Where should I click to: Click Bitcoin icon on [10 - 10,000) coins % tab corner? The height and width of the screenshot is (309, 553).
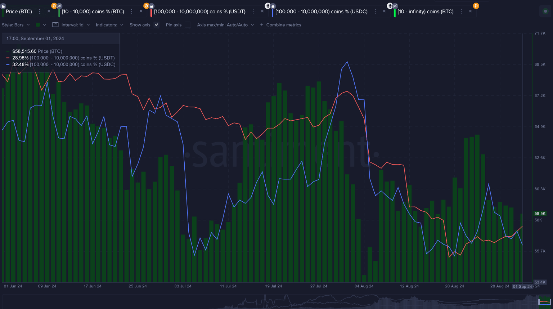pos(146,6)
